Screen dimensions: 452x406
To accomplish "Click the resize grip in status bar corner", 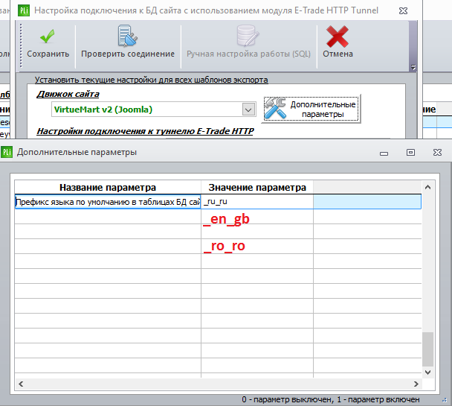I will 445,400.
